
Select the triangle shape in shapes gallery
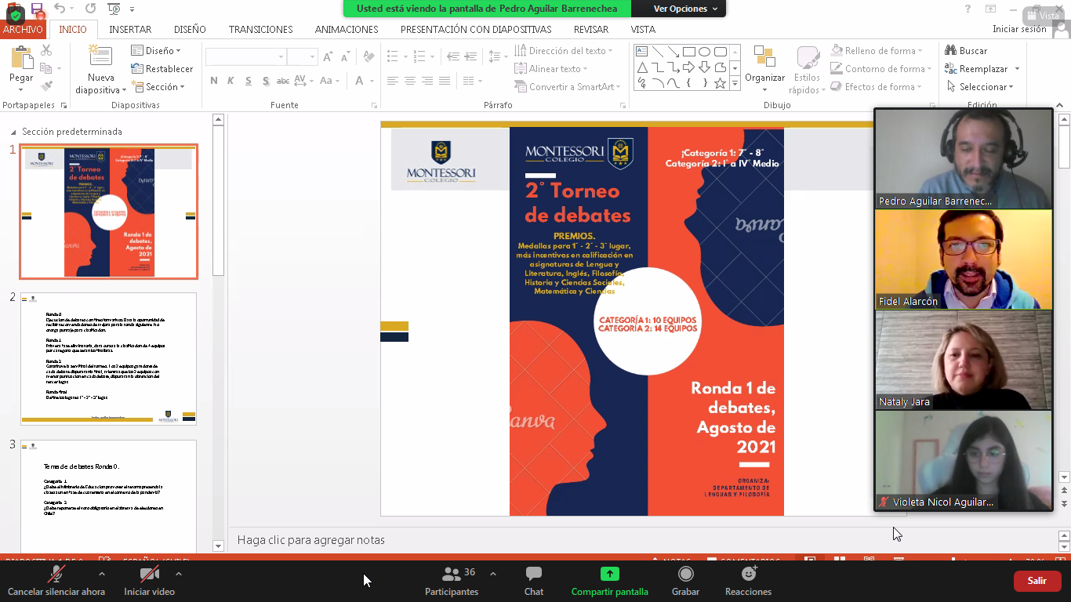pyautogui.click(x=642, y=67)
